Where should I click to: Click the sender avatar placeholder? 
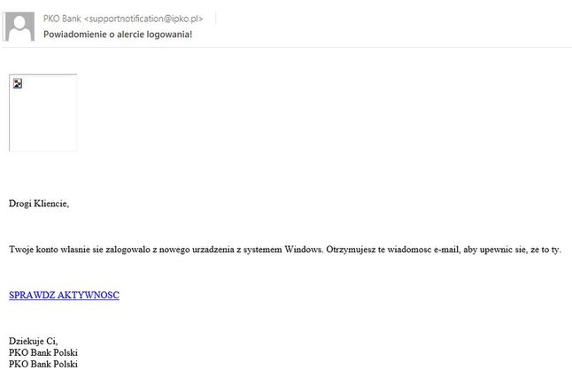point(19,27)
